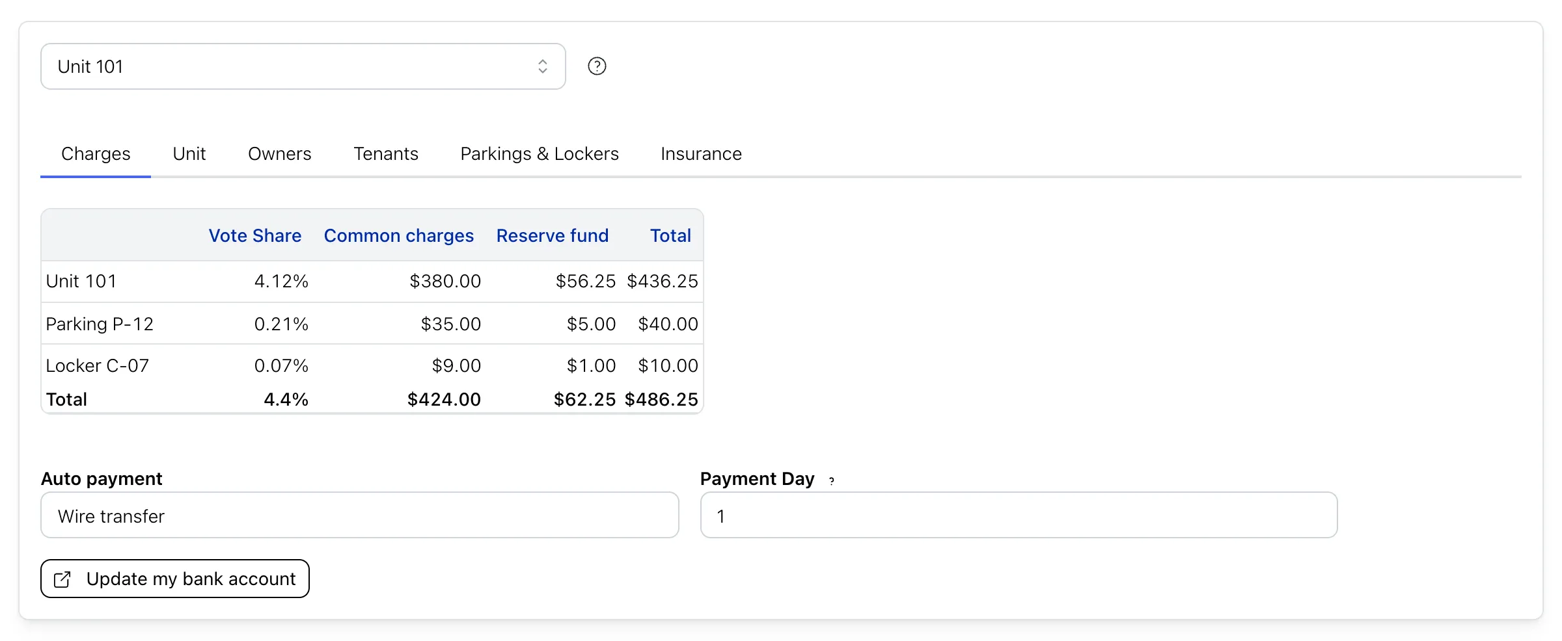This screenshot has width=1562, height=641.
Task: Click the Payment Day input field
Action: (1019, 515)
